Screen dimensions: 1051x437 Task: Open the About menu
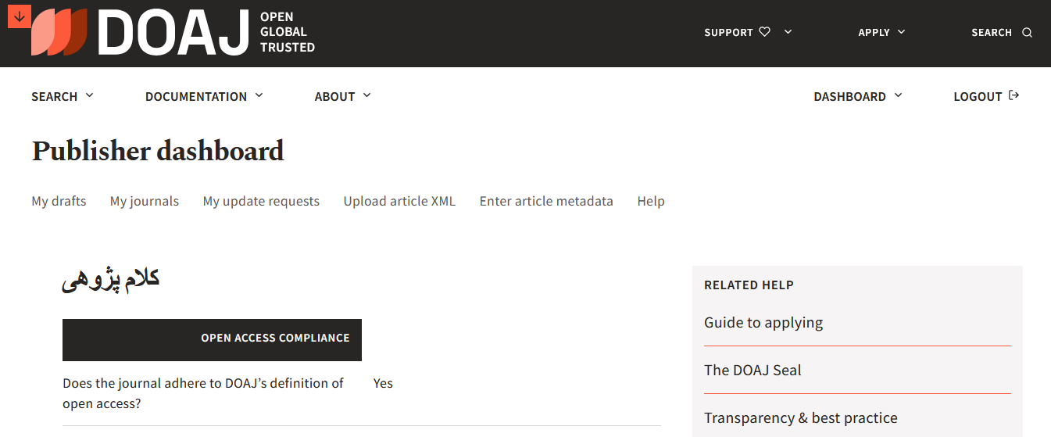point(342,96)
